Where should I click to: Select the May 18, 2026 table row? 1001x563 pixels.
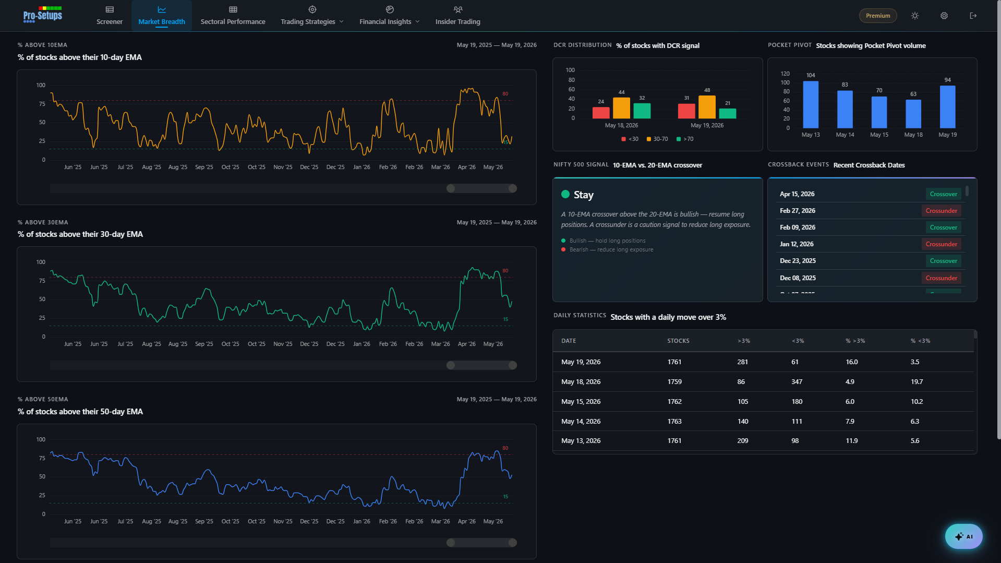tap(763, 382)
